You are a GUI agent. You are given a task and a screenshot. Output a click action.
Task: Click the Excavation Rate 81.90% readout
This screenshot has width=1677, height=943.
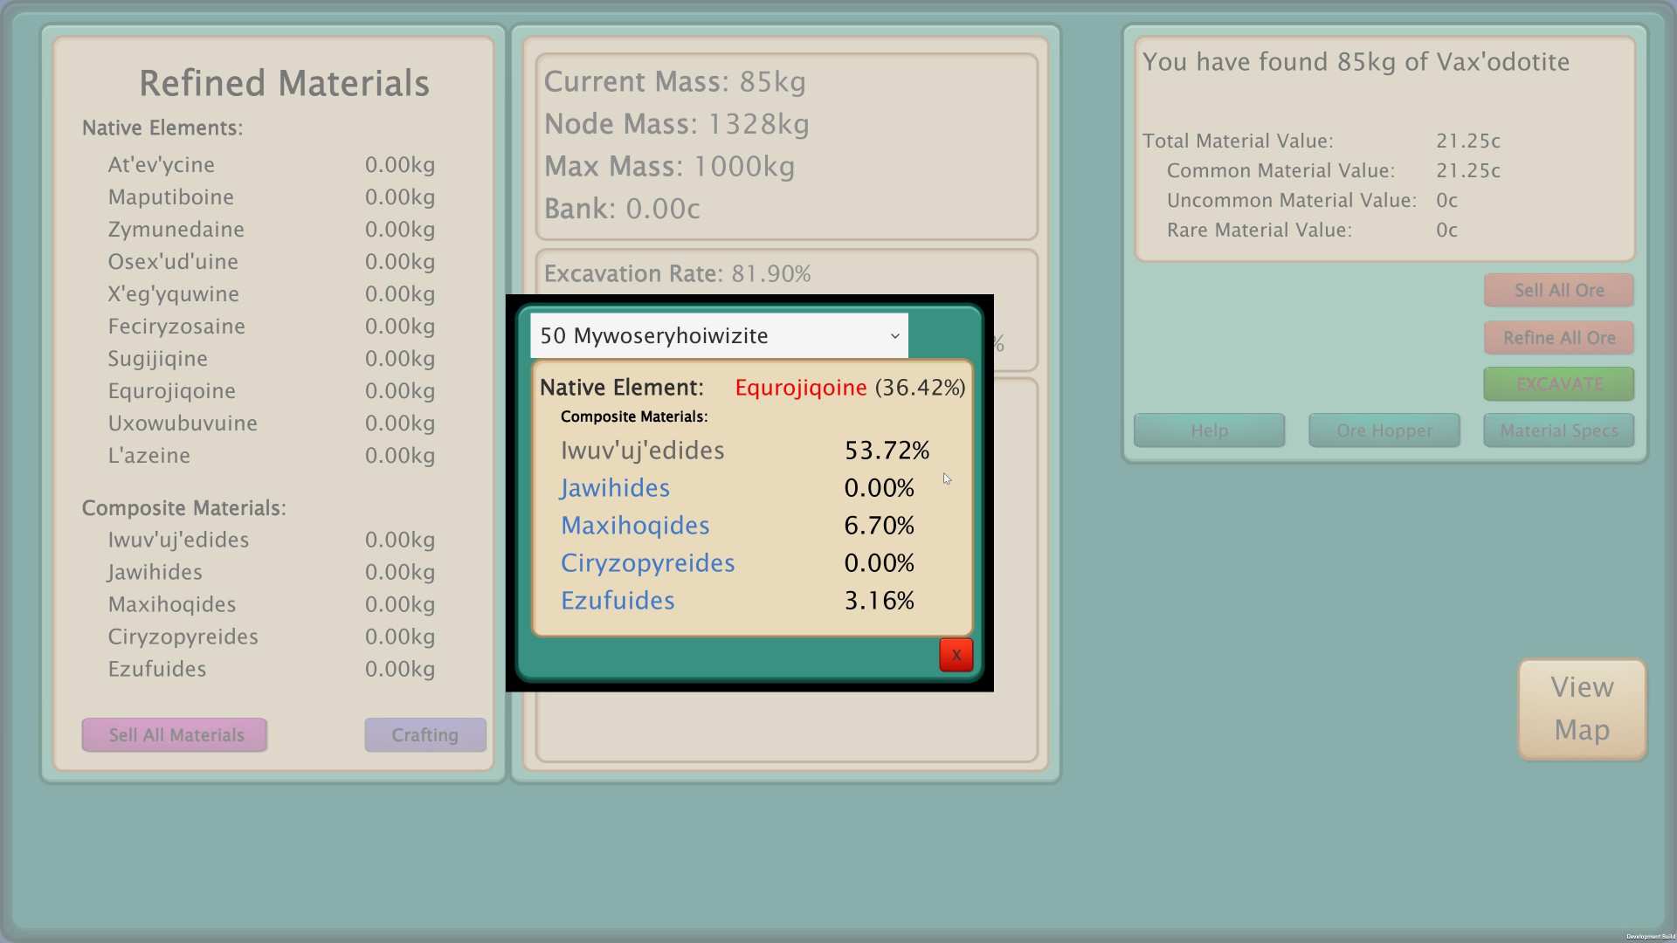[677, 274]
